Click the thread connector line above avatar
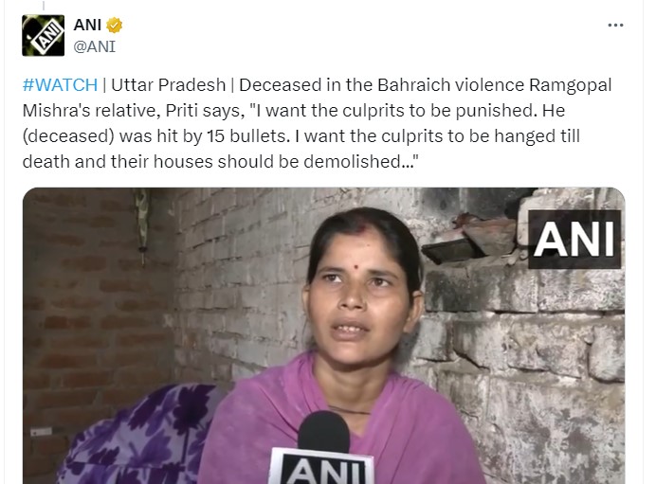 [x=43, y=6]
